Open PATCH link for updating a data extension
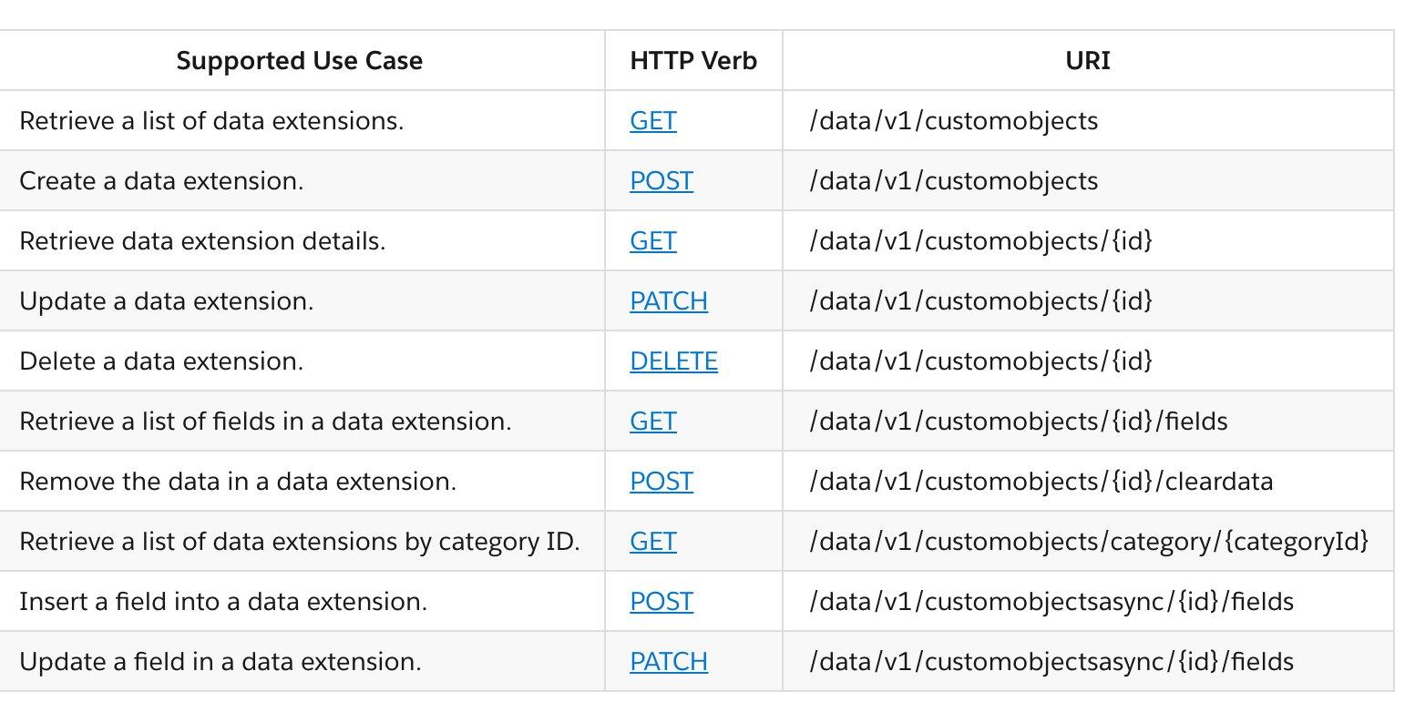The height and width of the screenshot is (712, 1405). pyautogui.click(x=668, y=301)
